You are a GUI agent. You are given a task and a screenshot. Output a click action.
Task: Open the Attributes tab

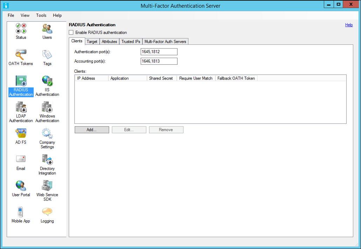[x=109, y=41]
